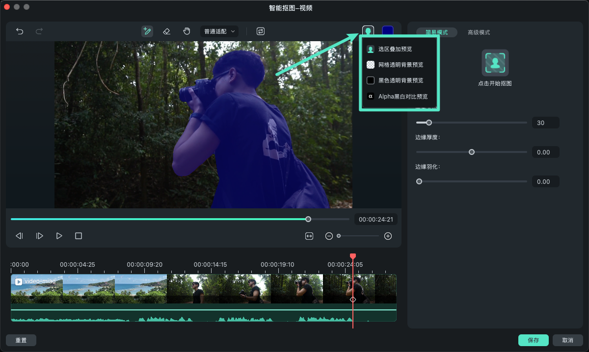Click the fit timeline to width icon
This screenshot has height=352, width=589.
[x=309, y=236]
